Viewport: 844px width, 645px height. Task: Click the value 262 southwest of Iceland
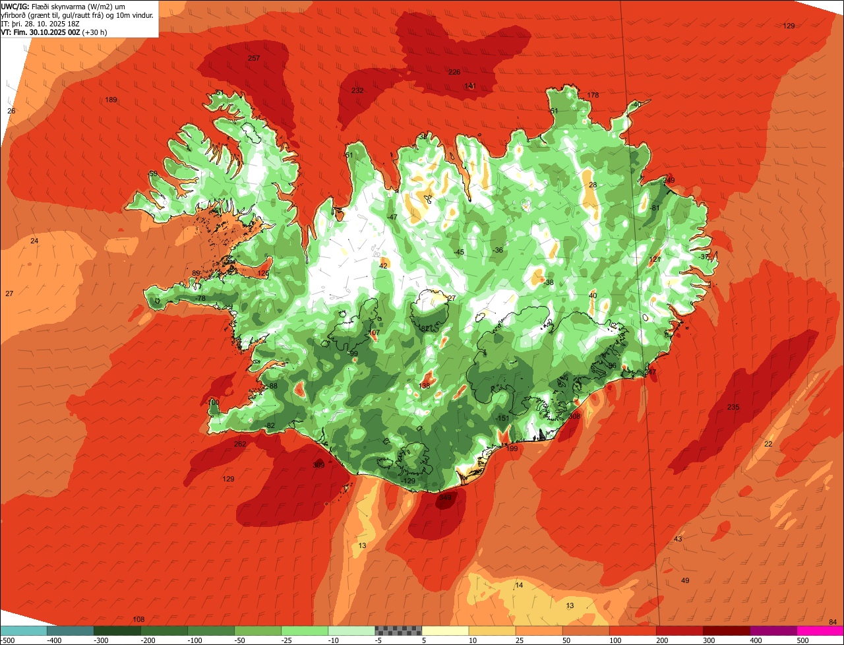click(x=240, y=444)
